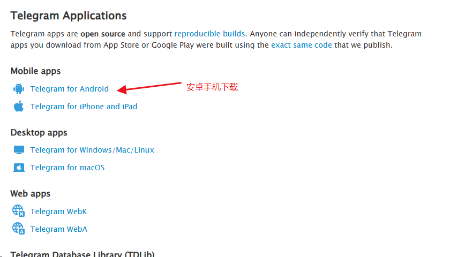
Task: Click the red Chinese annotation text
Action: (x=212, y=87)
